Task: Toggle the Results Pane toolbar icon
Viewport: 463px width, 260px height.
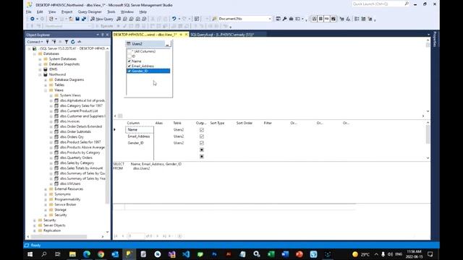Action: click(x=334, y=19)
